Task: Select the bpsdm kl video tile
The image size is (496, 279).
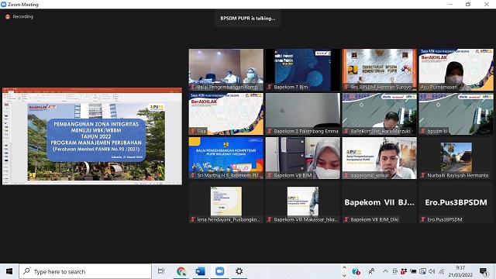Action: tap(456, 114)
